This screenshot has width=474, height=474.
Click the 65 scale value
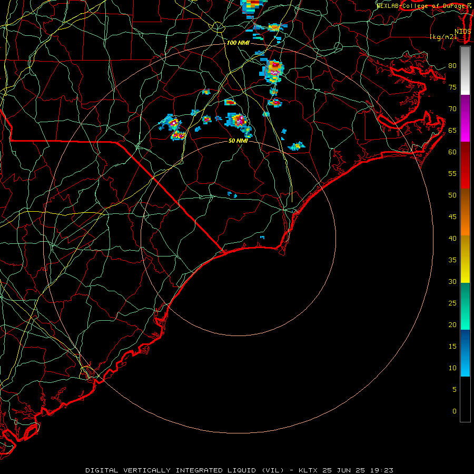(452, 131)
